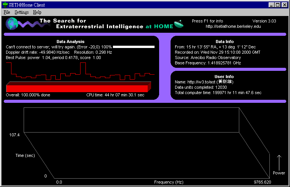Click the user Name line

click(204, 82)
